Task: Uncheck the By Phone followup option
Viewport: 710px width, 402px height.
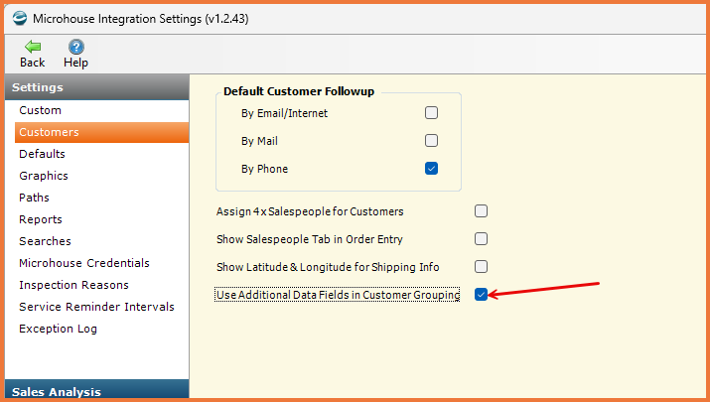Action: [x=431, y=169]
